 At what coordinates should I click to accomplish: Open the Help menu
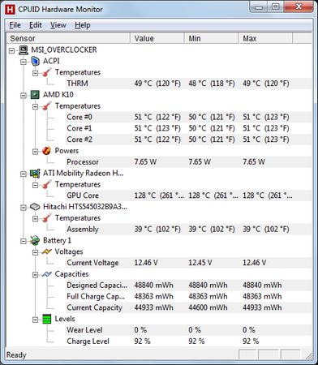click(x=83, y=25)
